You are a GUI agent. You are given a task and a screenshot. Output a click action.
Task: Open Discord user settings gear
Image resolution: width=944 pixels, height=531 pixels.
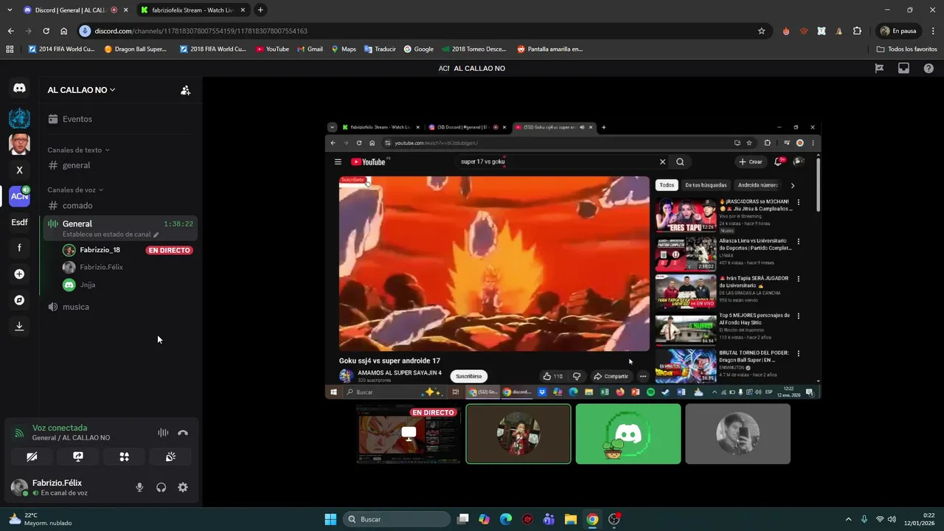coord(183,487)
